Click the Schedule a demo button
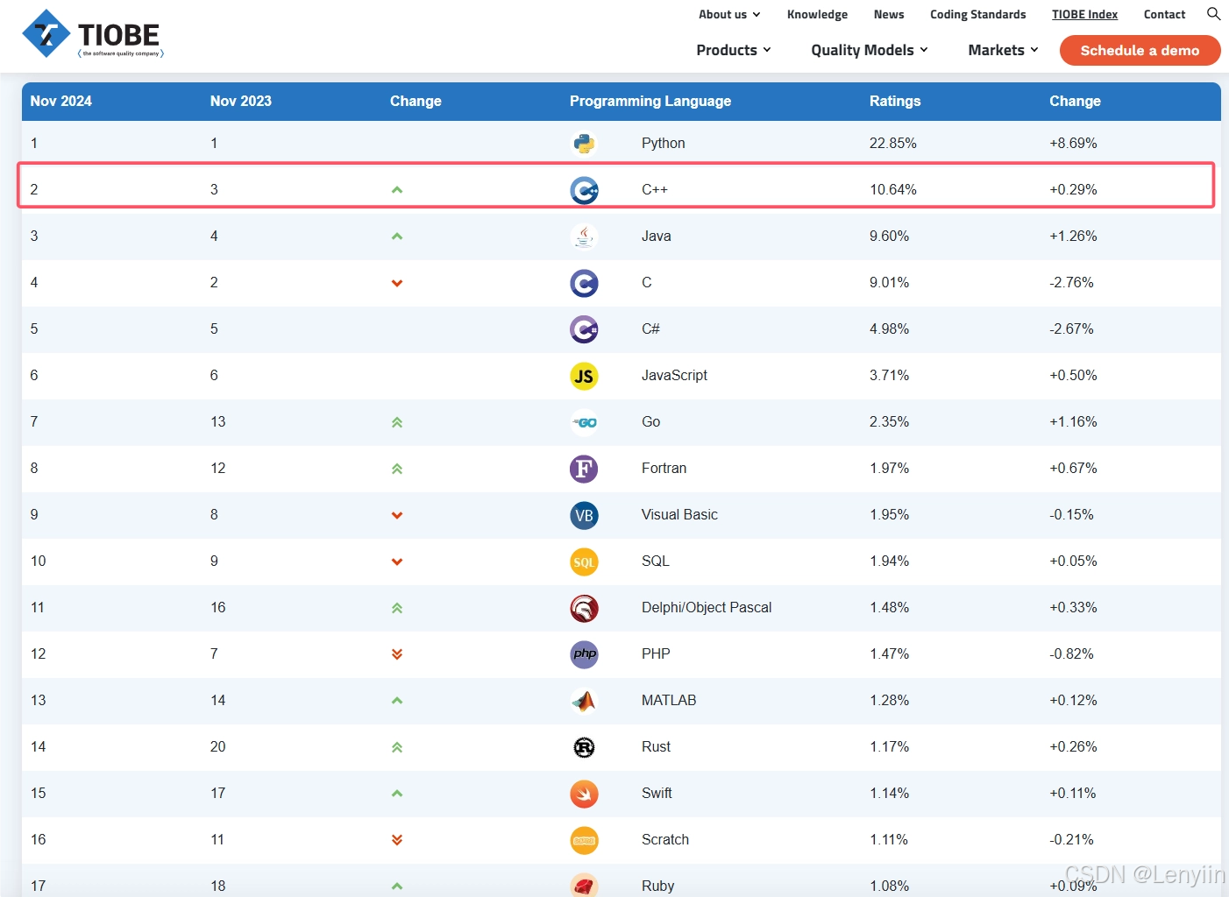The width and height of the screenshot is (1229, 897). [1140, 50]
